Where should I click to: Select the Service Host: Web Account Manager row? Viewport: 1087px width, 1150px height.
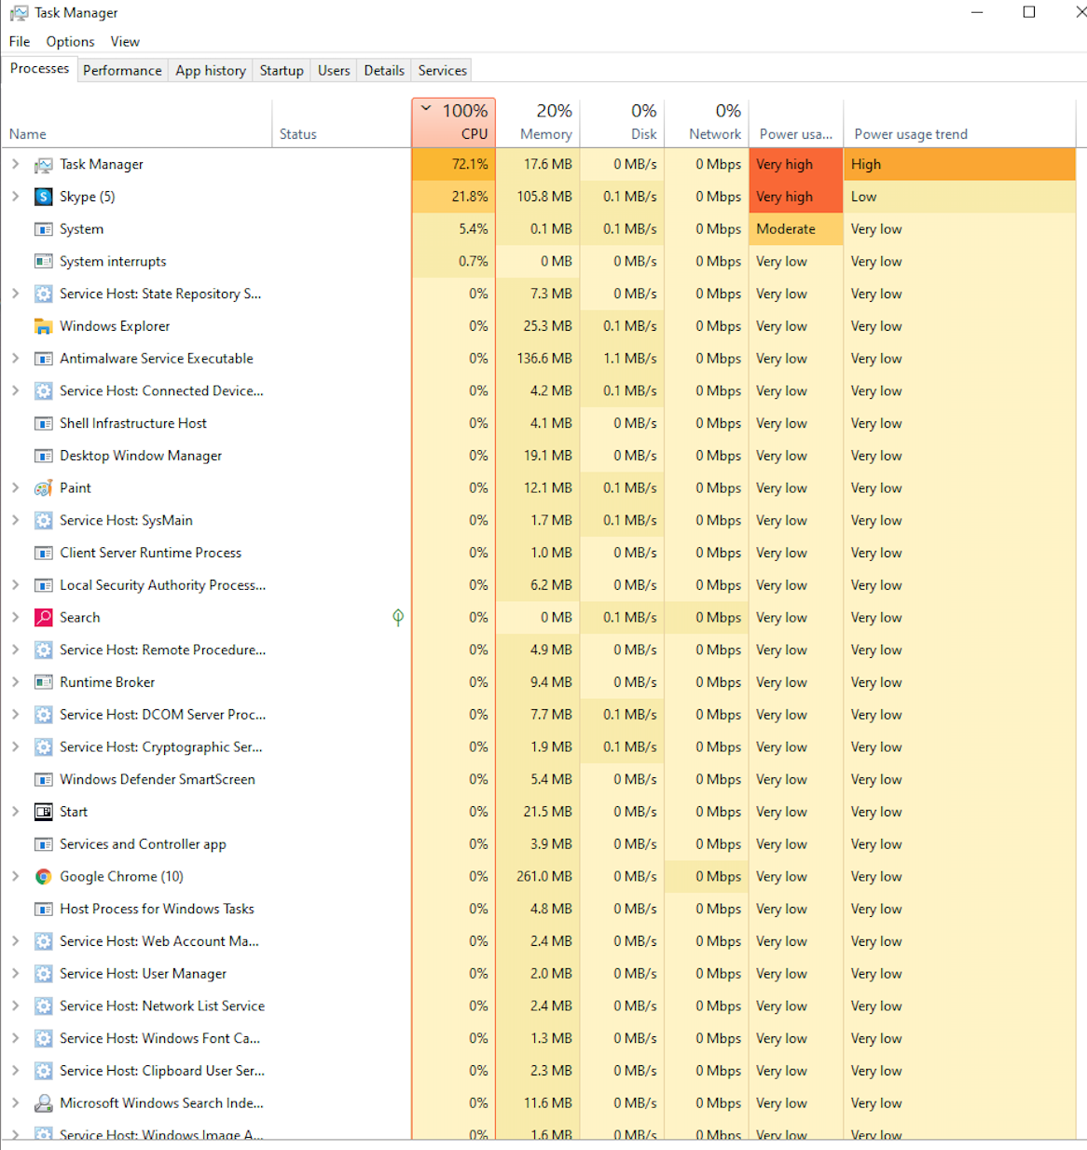(539, 941)
